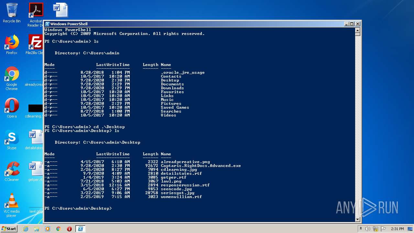Show hidden system tray icons
This screenshot has height=233, width=414.
click(361, 229)
